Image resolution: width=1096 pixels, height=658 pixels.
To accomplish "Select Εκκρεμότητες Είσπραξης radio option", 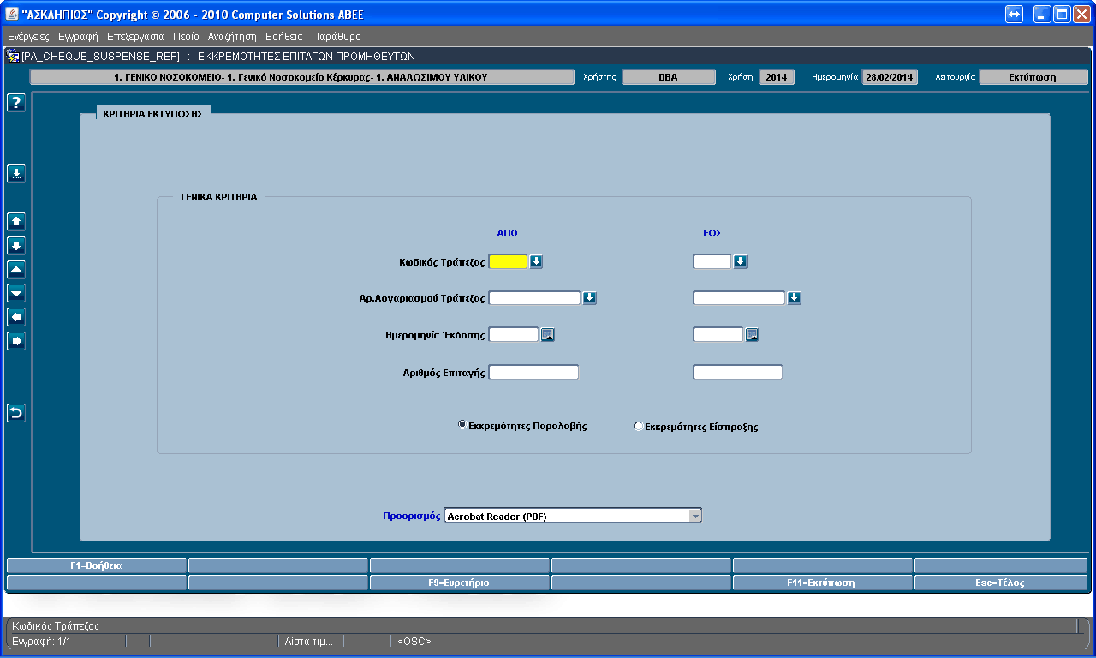I will click(638, 426).
